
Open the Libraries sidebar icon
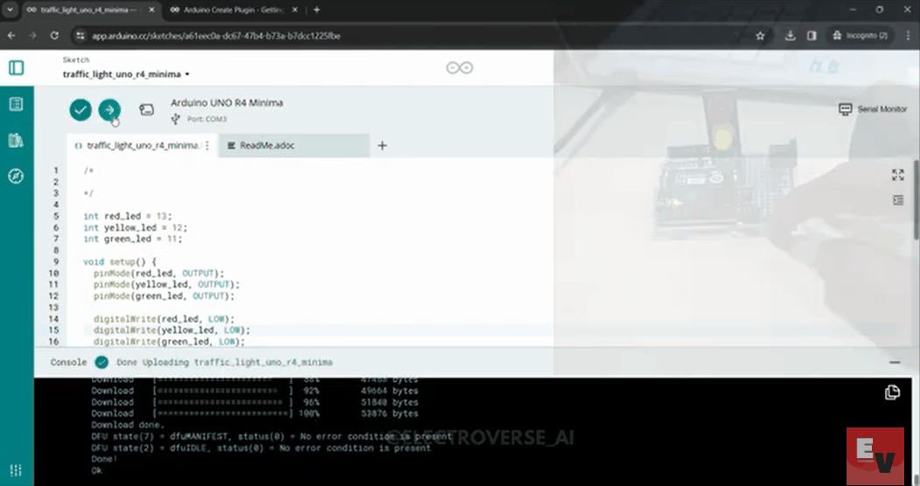pyautogui.click(x=17, y=140)
